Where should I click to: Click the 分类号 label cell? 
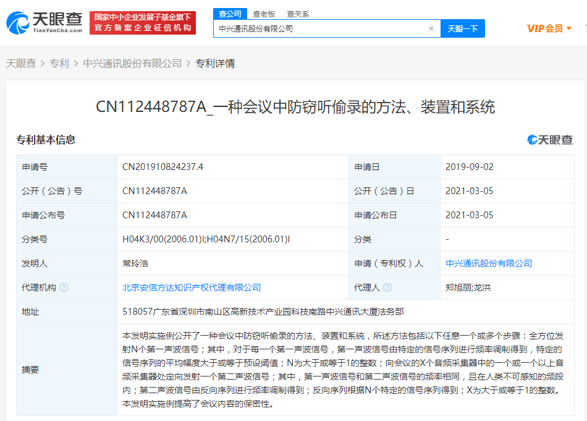tap(67, 239)
